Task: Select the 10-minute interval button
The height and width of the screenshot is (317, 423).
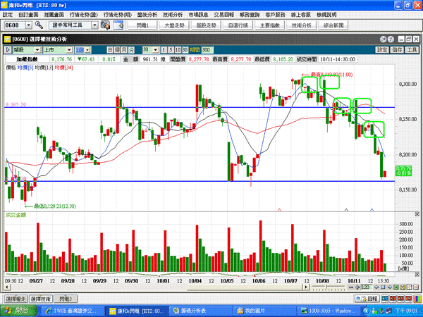Action: pyautogui.click(x=178, y=50)
